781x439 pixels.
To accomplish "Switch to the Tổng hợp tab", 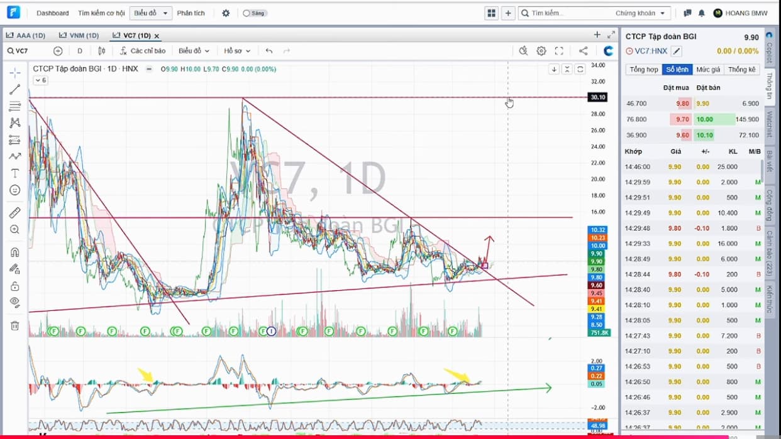I will pyautogui.click(x=644, y=69).
